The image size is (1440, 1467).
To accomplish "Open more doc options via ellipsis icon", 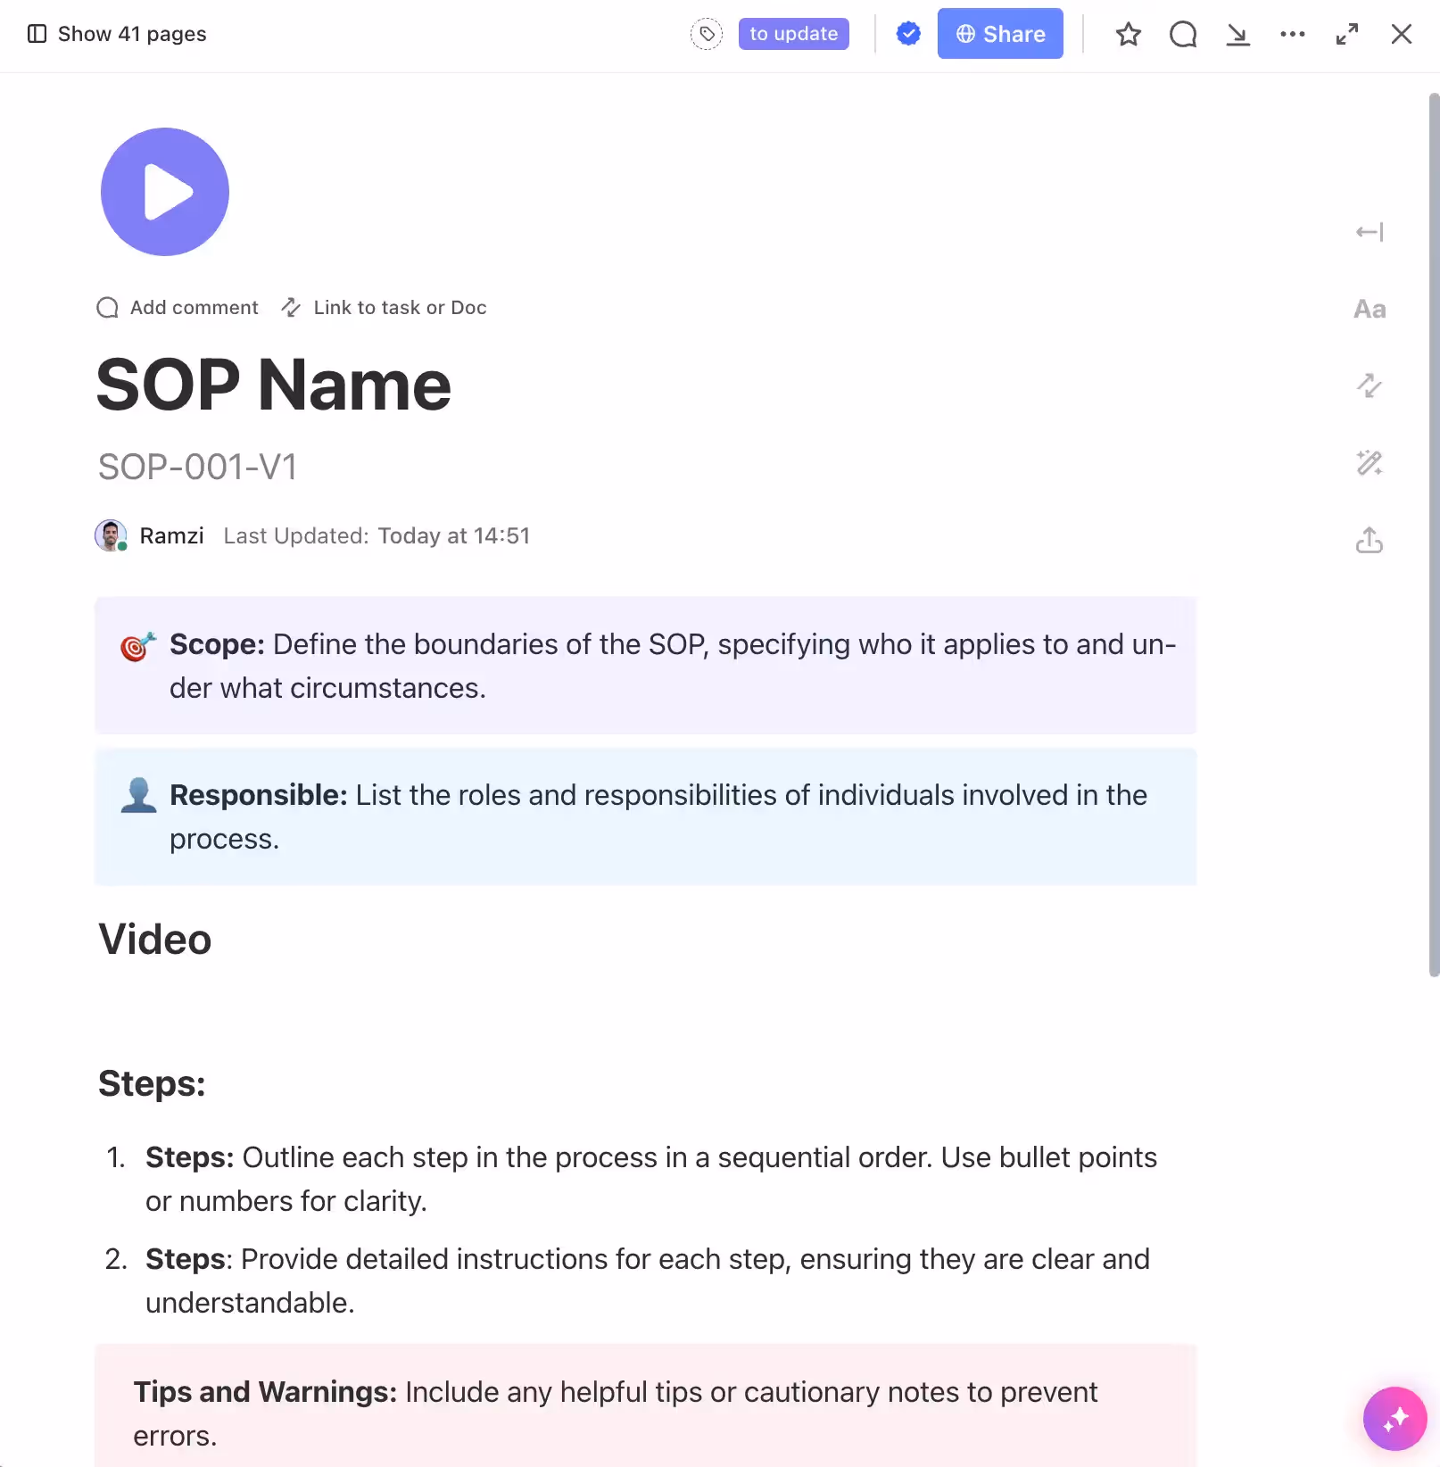I will tap(1292, 34).
